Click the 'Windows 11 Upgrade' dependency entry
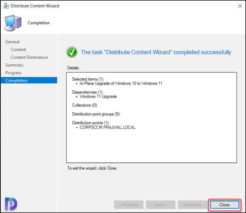 [x=98, y=96]
